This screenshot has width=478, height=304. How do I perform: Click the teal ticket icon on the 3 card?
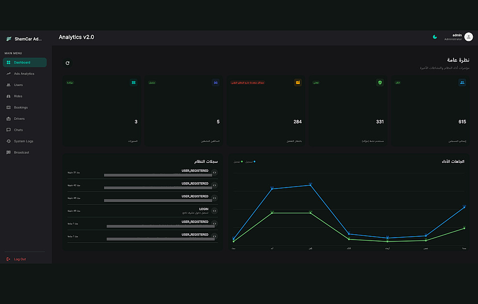(x=133, y=83)
